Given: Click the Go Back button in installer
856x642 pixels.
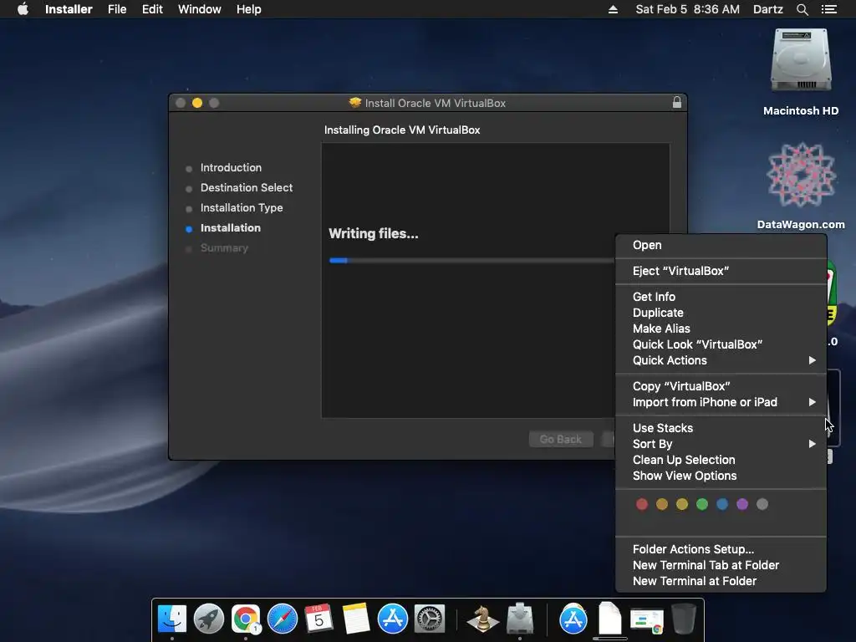Looking at the screenshot, I should point(561,439).
